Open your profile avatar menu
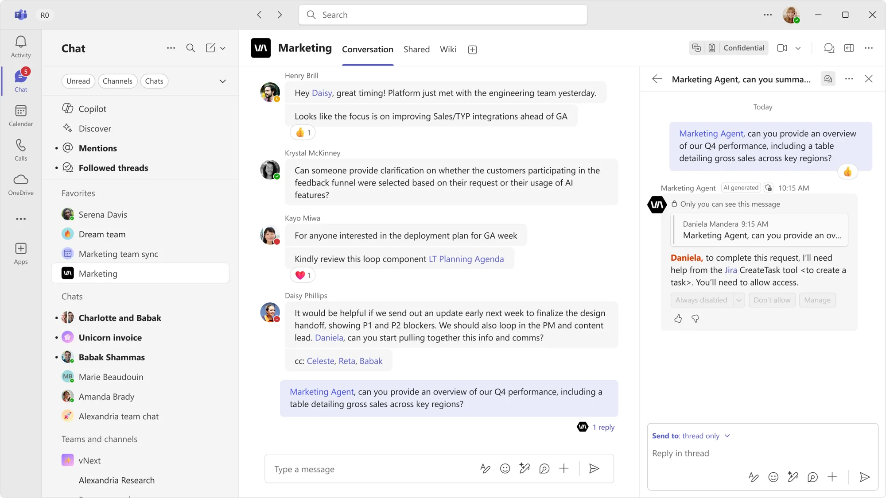Screen dimensions: 886x498 [791, 15]
